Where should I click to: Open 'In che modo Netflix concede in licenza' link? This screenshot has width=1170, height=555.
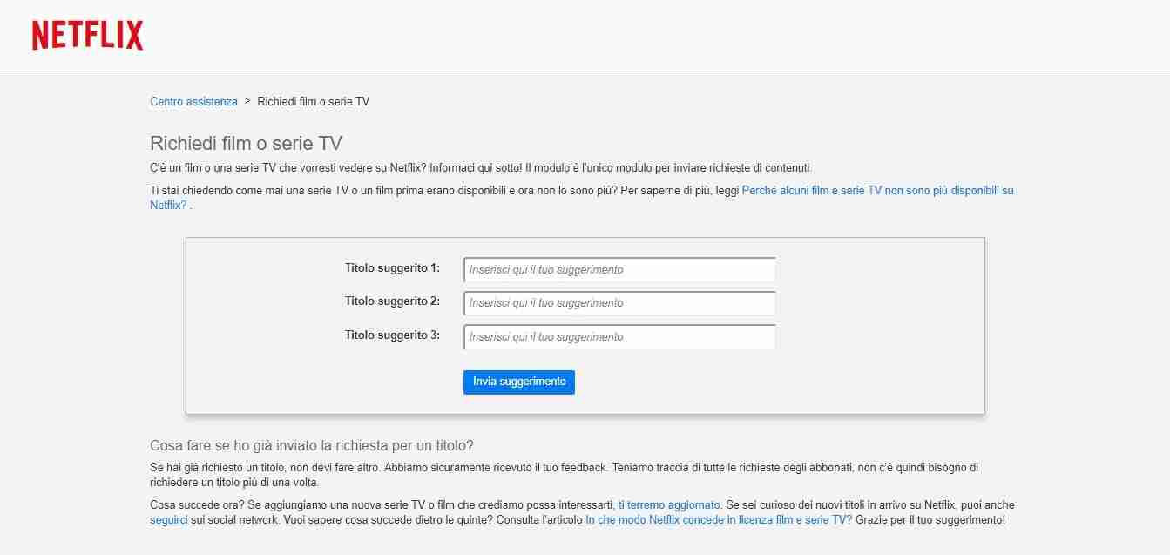[719, 519]
